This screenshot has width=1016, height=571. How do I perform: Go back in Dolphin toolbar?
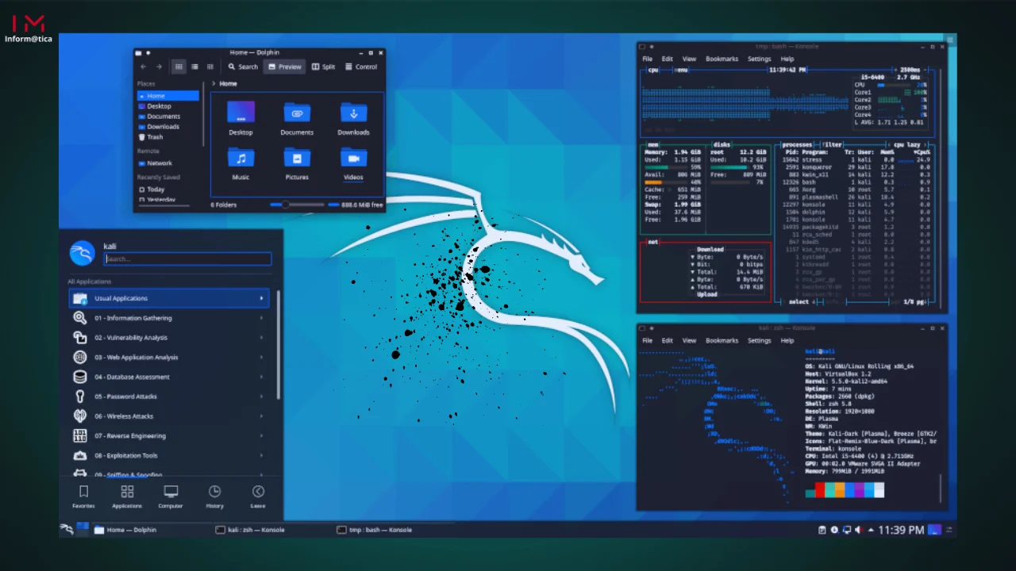[x=143, y=67]
